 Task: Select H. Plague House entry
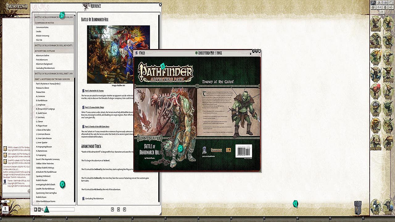(x=42, y=126)
